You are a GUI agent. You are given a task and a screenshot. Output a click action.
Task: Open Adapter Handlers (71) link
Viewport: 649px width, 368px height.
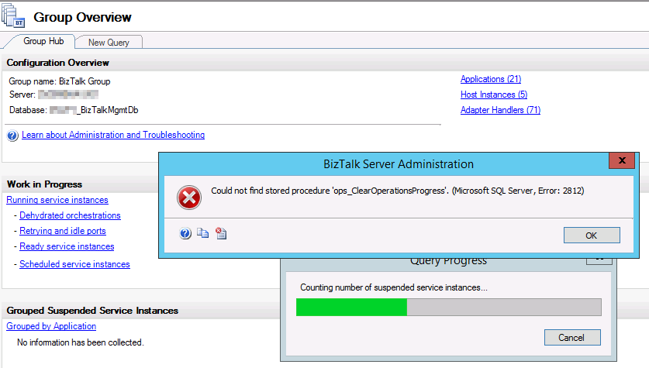click(500, 110)
